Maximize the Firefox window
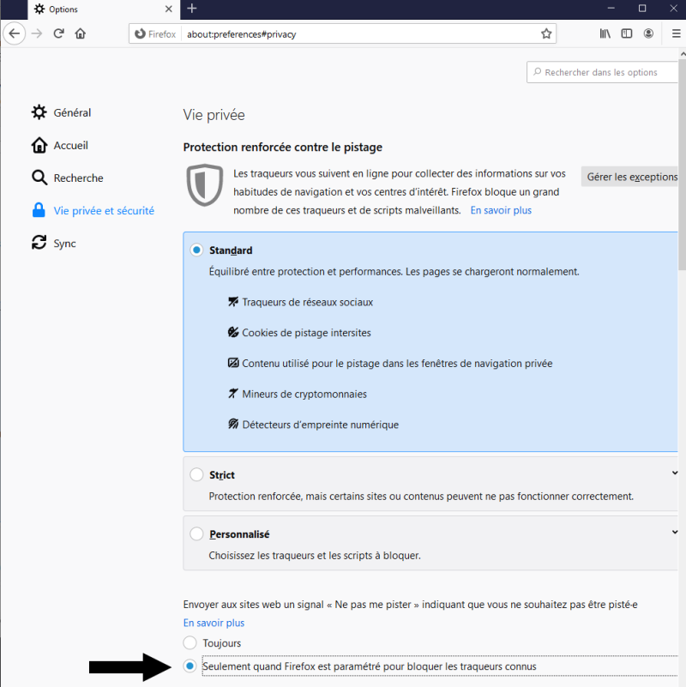The width and height of the screenshot is (686, 687). pyautogui.click(x=642, y=9)
